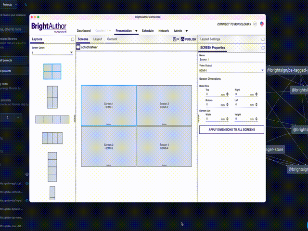Select the two-by-two grid layout thumbnail
The height and width of the screenshot is (231, 308).
[52, 72]
